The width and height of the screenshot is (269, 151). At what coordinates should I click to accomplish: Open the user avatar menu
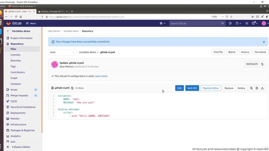coord(265,23)
